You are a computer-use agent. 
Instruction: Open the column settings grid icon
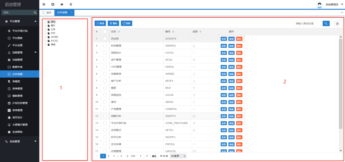click(337, 24)
